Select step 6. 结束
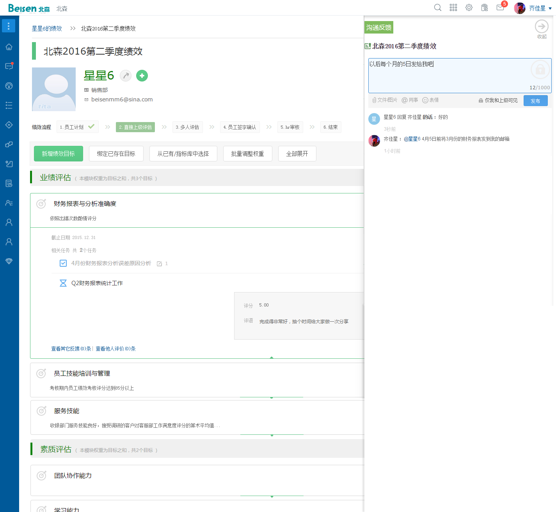The width and height of the screenshot is (556, 512). [330, 127]
